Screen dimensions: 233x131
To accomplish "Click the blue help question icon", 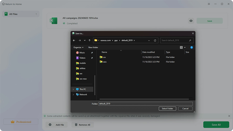I will tap(192, 47).
